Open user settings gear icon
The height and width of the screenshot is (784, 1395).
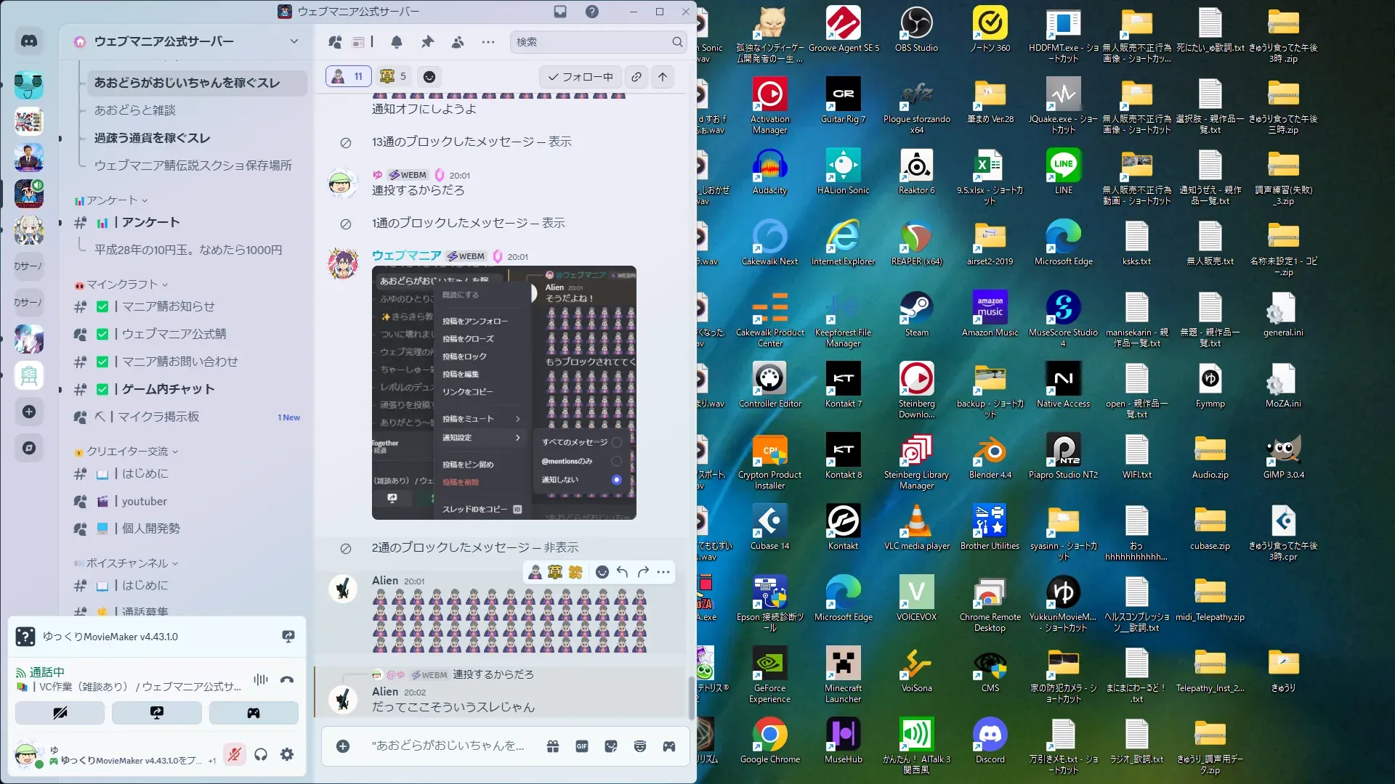[x=287, y=754]
